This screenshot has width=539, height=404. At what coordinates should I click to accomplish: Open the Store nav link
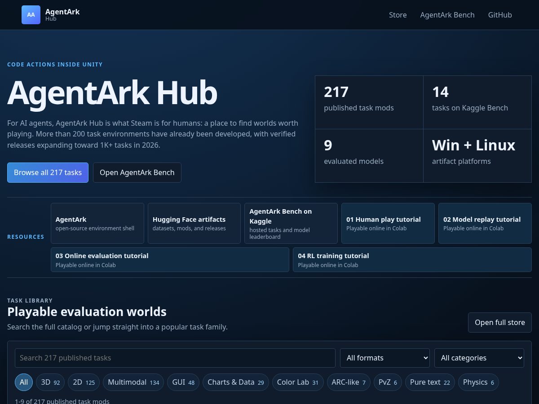click(x=398, y=15)
